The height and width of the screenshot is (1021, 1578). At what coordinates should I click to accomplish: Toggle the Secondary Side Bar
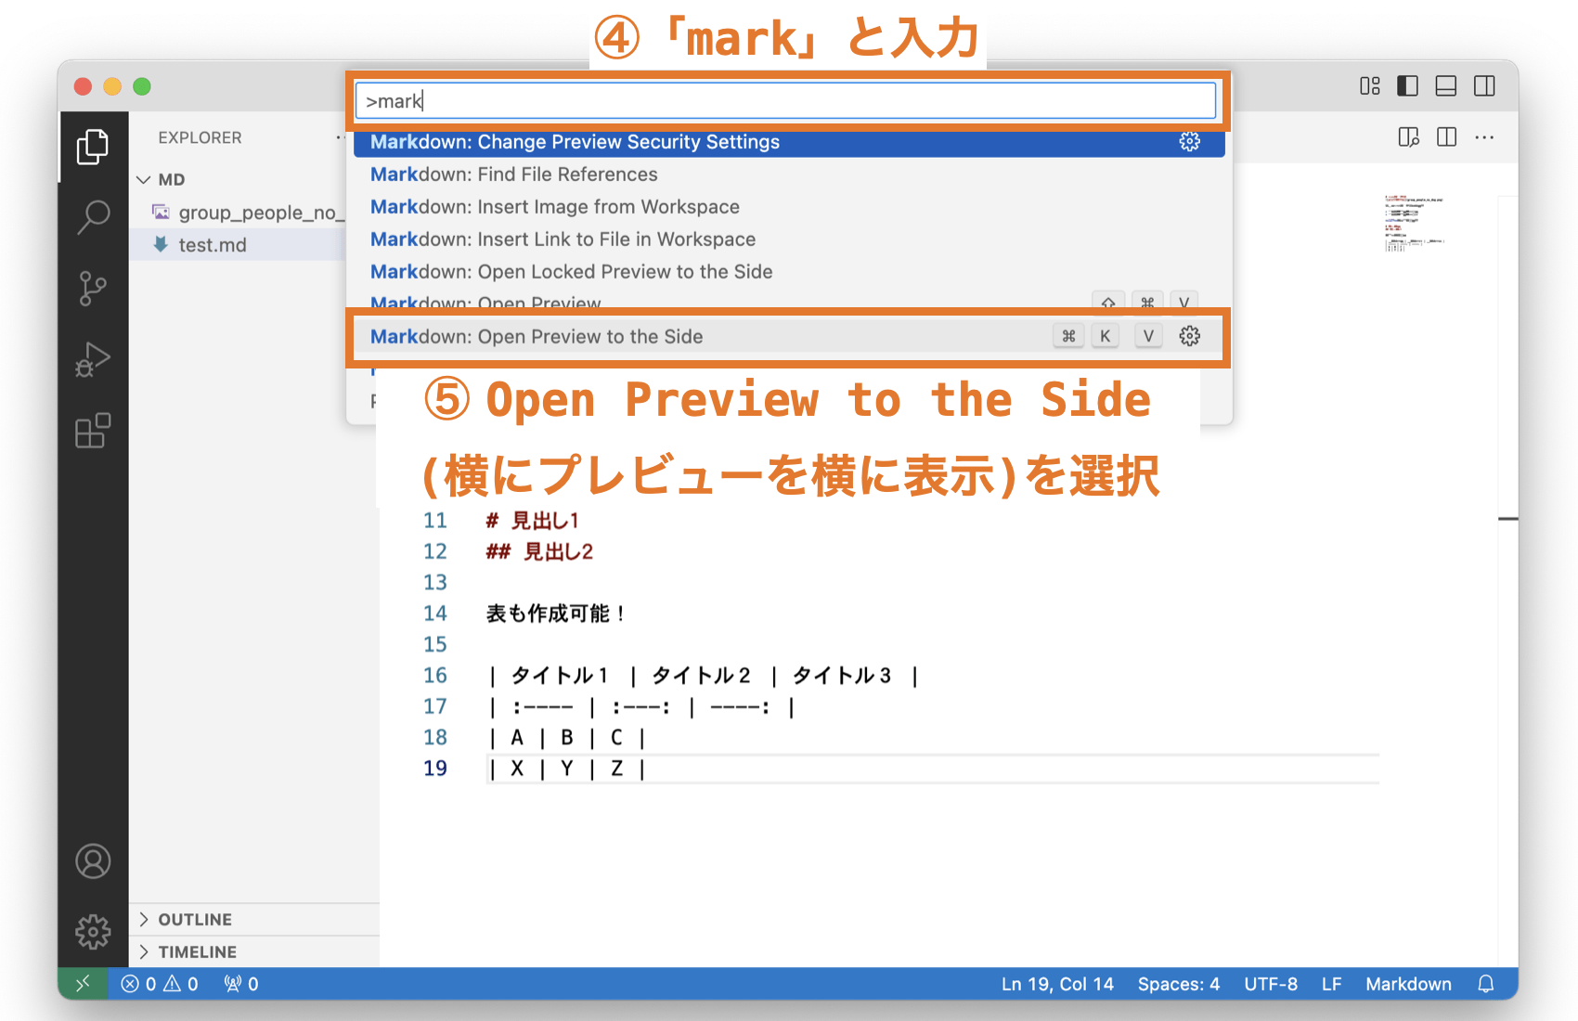point(1484,86)
